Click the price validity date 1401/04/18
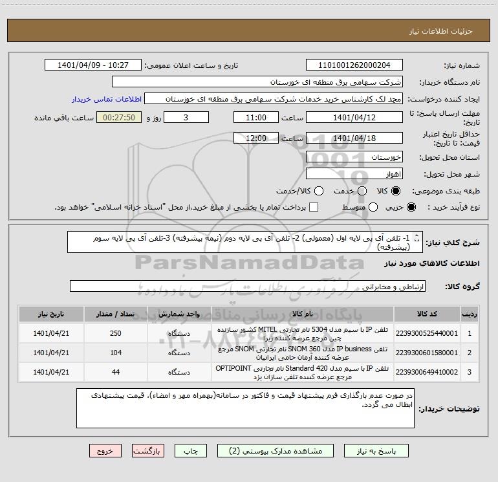This screenshot has width=498, height=482. click(x=354, y=138)
